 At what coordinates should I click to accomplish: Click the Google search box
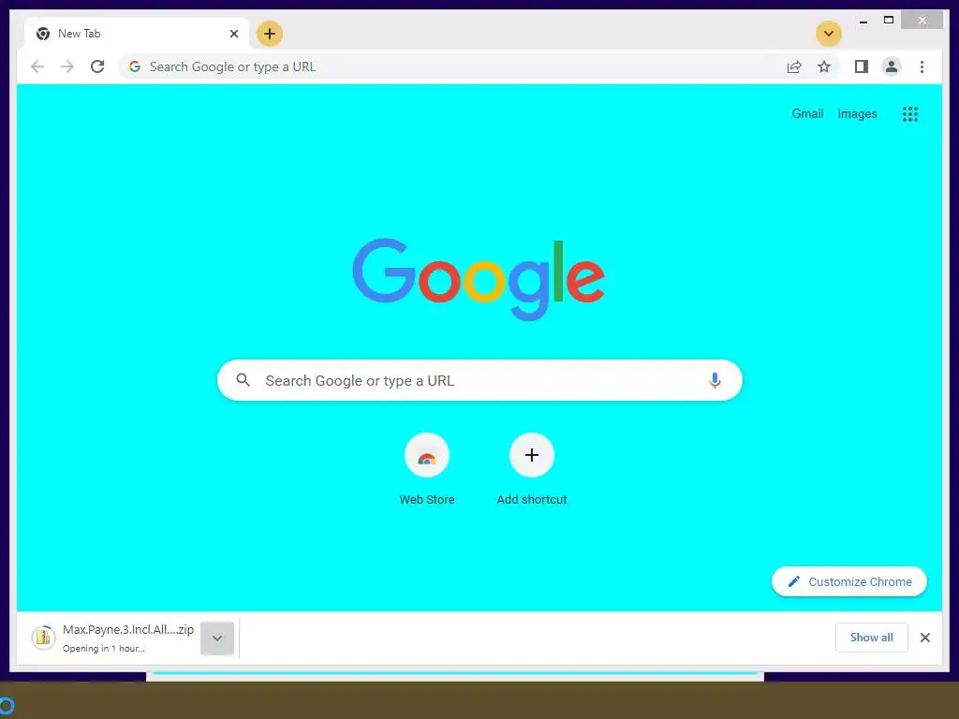tap(479, 380)
